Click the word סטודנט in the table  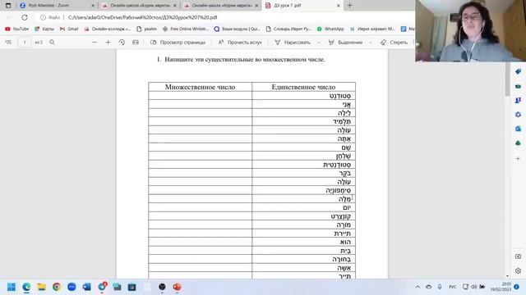tap(340, 96)
